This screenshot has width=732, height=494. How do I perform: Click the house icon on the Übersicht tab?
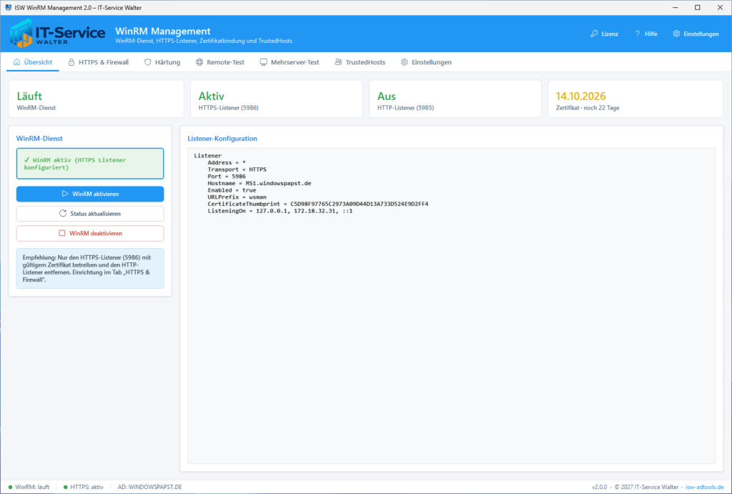pos(17,62)
